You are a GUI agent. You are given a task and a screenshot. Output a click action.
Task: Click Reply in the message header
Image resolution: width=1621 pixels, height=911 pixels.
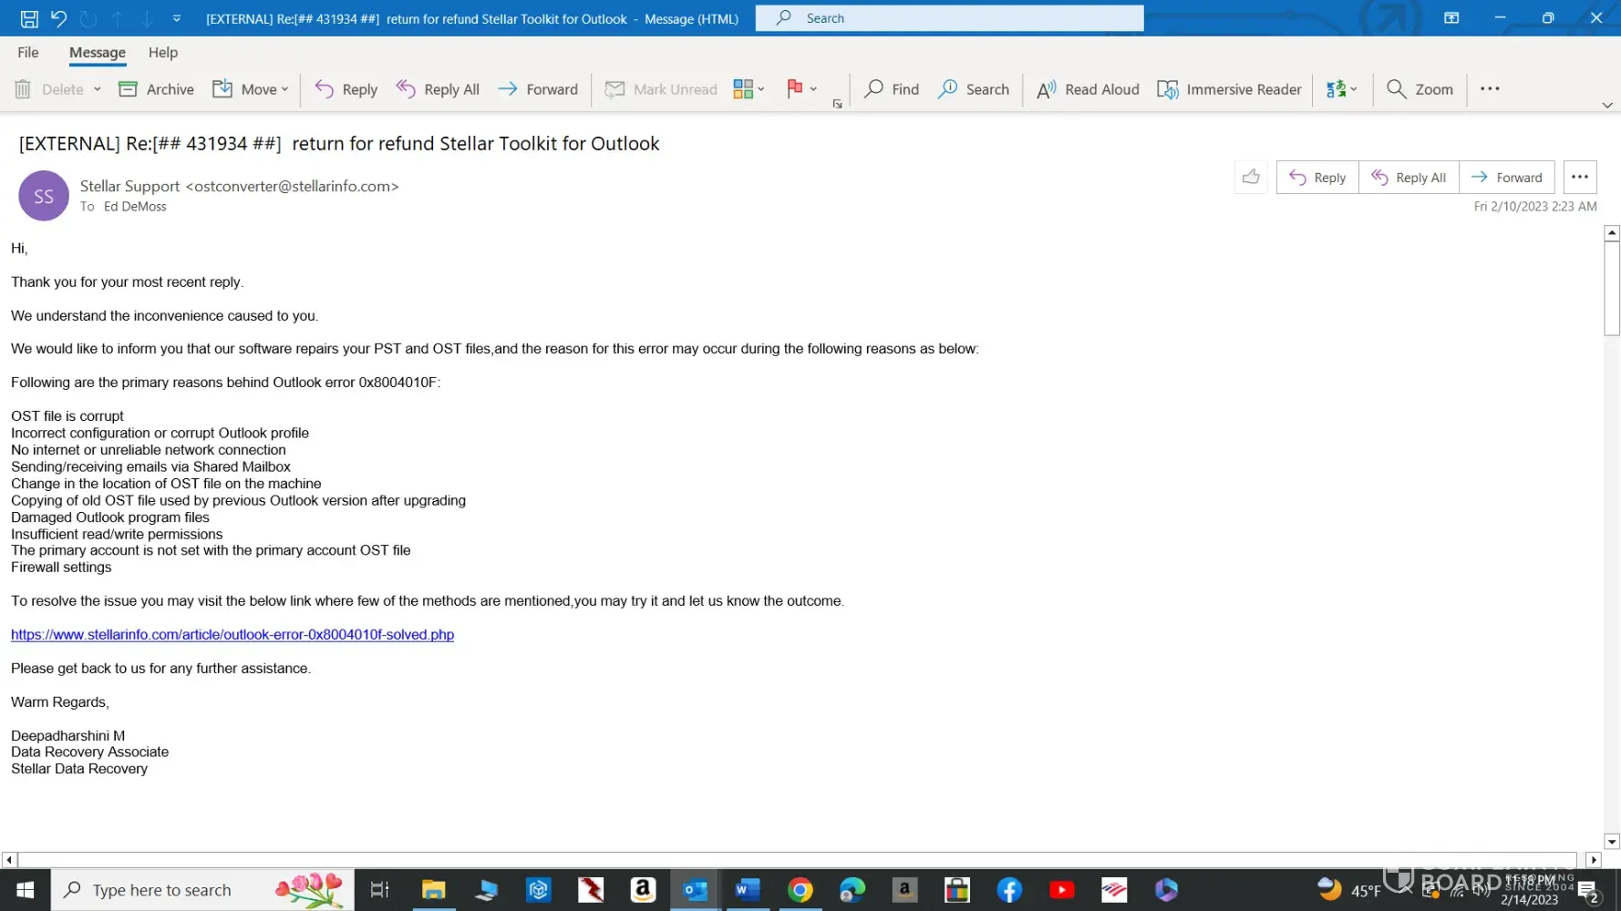coord(1317,177)
